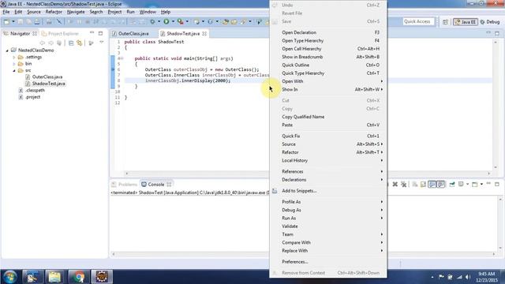Switch to Debug perspective
The height and width of the screenshot is (284, 505).
489,22
